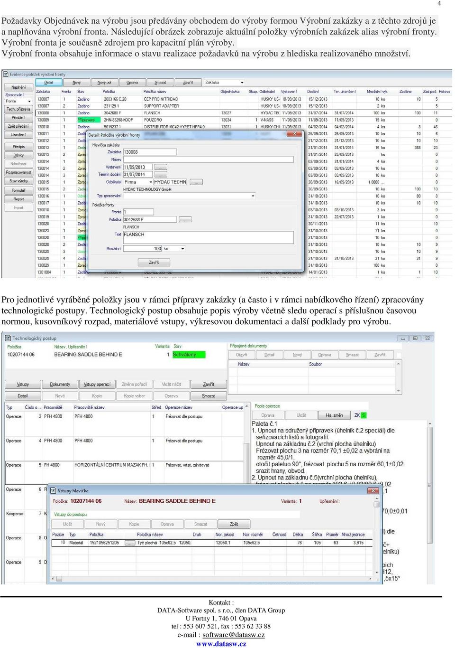Open date picker button next to Termín dodání

pyautogui.click(x=161, y=174)
